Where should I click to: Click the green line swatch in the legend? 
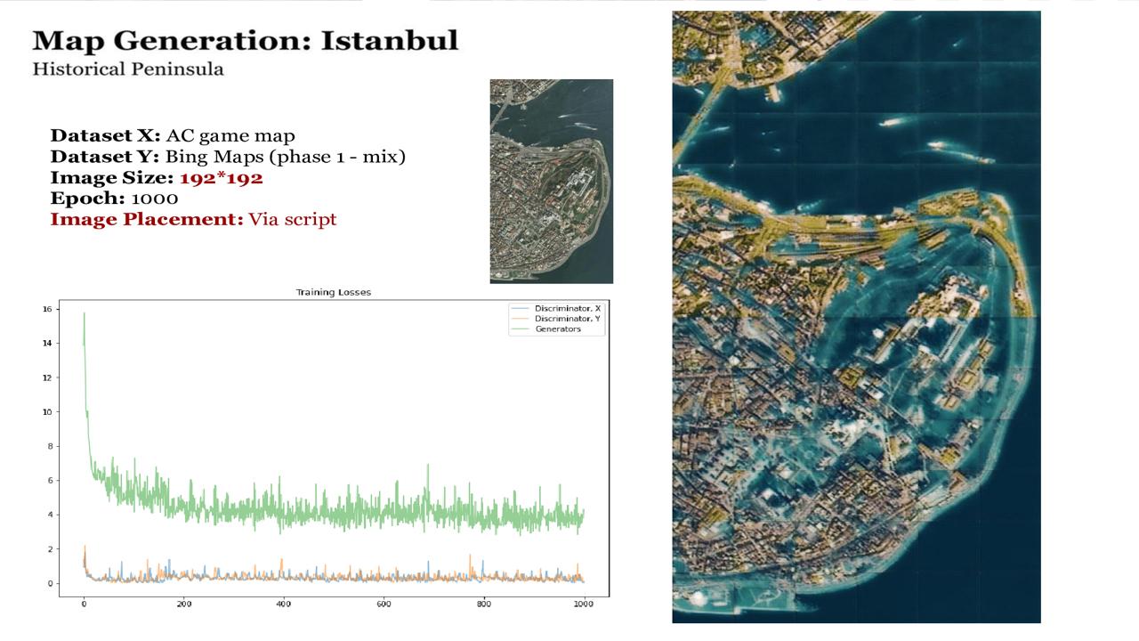[521, 329]
